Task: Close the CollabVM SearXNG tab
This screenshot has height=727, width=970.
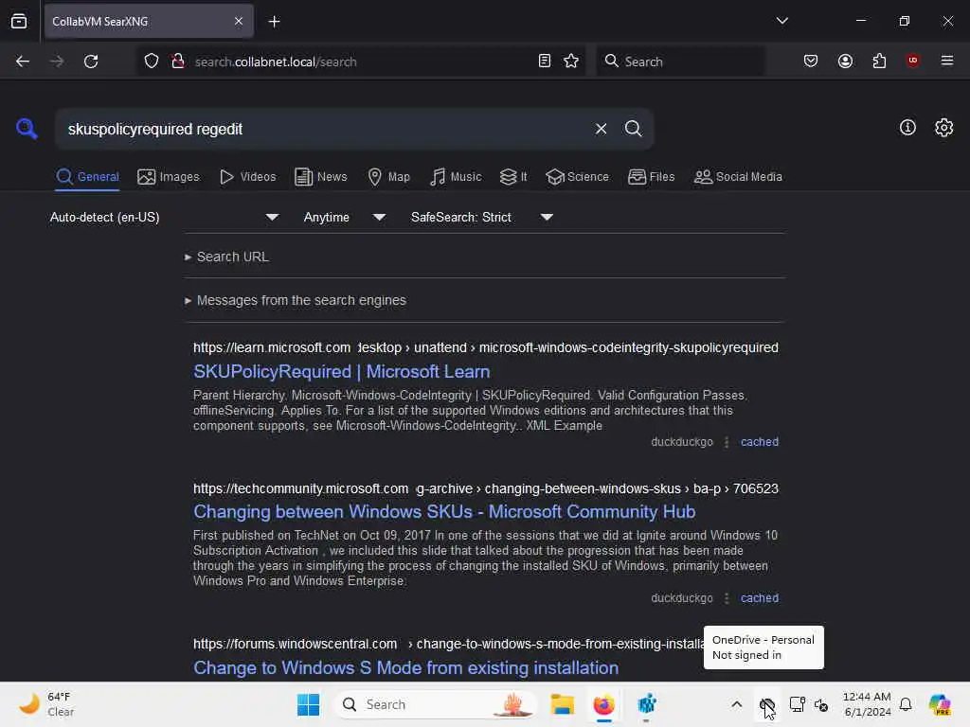Action: tap(239, 21)
